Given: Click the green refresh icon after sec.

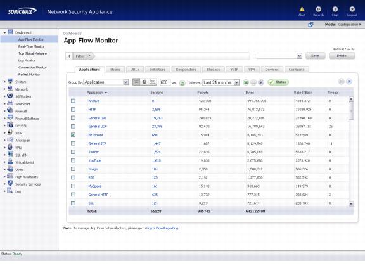Looking at the screenshot, I should pos(182,83).
